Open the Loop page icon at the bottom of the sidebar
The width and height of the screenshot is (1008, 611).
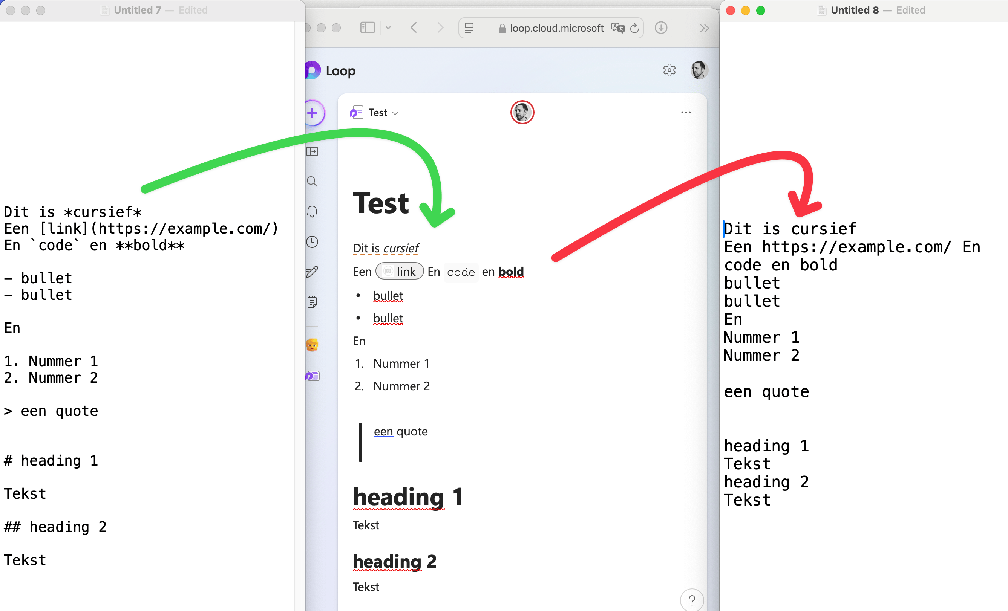pos(313,376)
